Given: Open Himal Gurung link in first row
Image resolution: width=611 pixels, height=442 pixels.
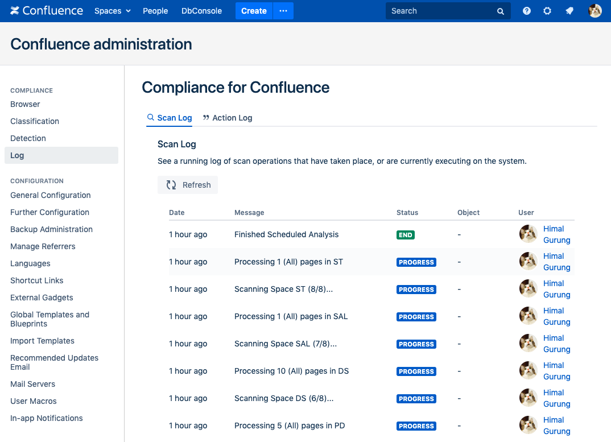Looking at the screenshot, I should point(556,234).
